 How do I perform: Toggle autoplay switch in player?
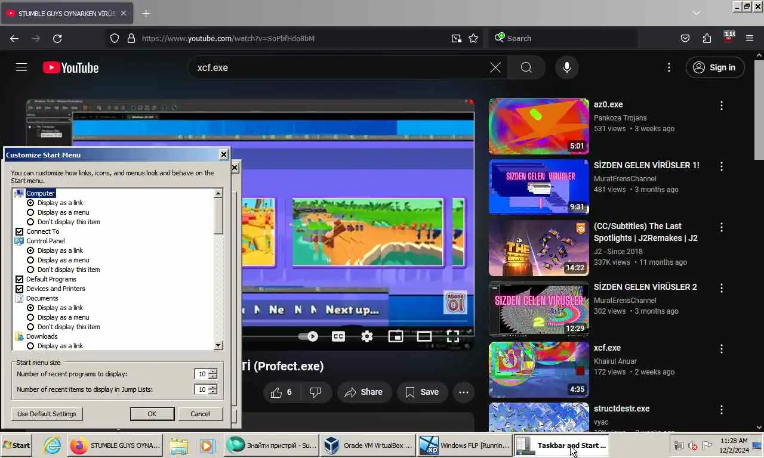309,336
